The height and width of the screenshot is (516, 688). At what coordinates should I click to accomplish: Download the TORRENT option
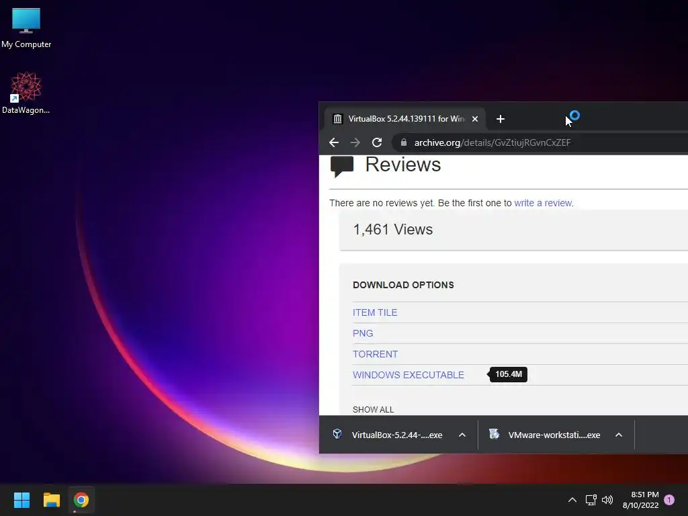(375, 354)
